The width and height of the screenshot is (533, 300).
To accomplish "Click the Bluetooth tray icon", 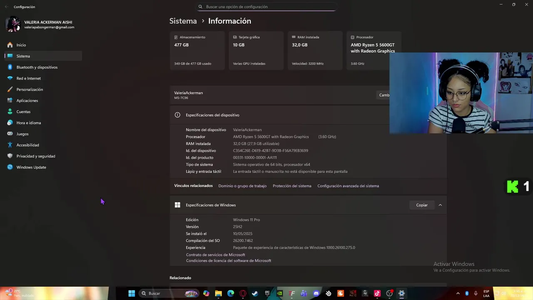I will (467, 293).
